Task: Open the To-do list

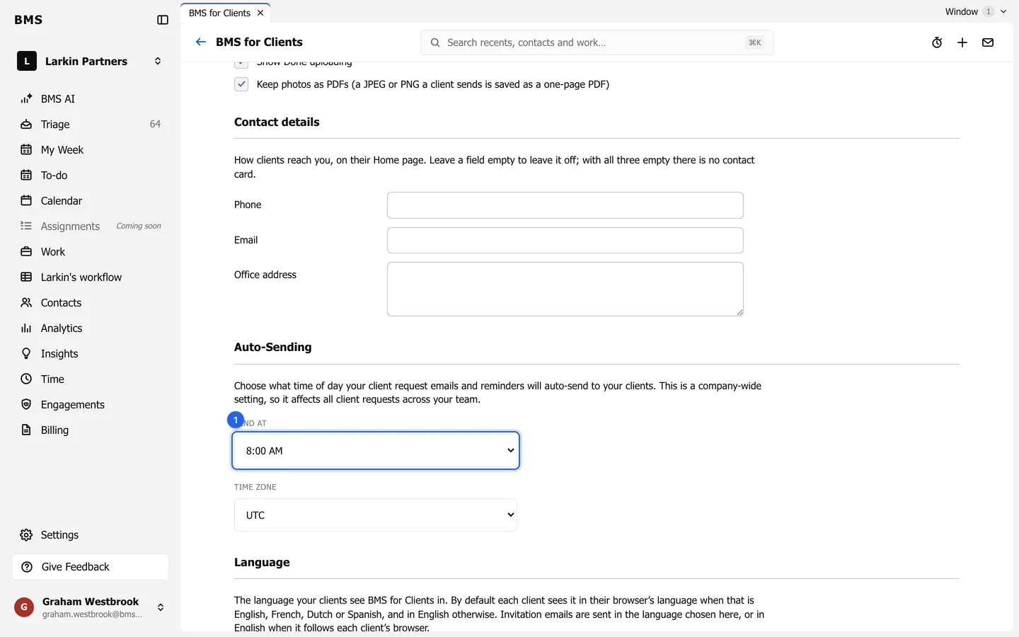Action: point(91,176)
